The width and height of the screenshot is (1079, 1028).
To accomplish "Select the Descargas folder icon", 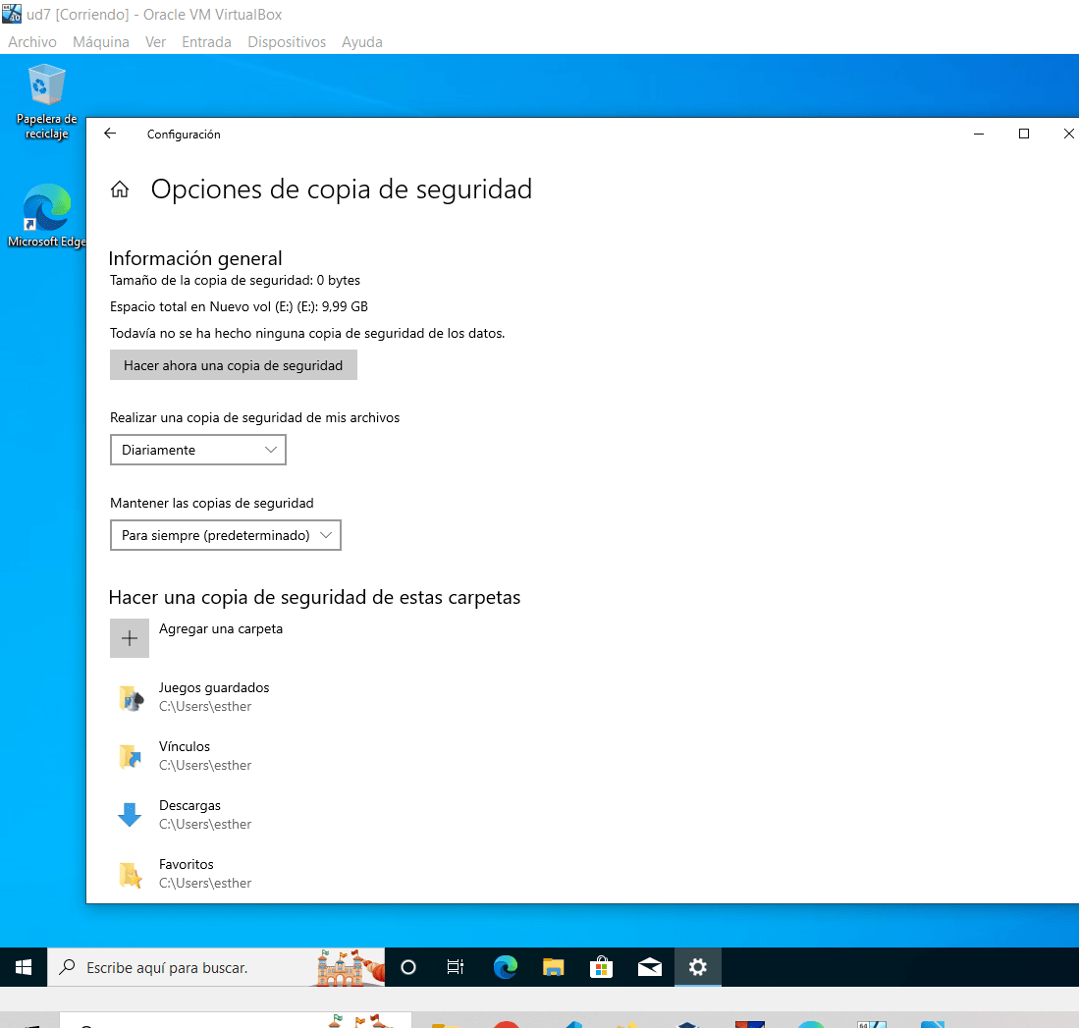I will 130,815.
